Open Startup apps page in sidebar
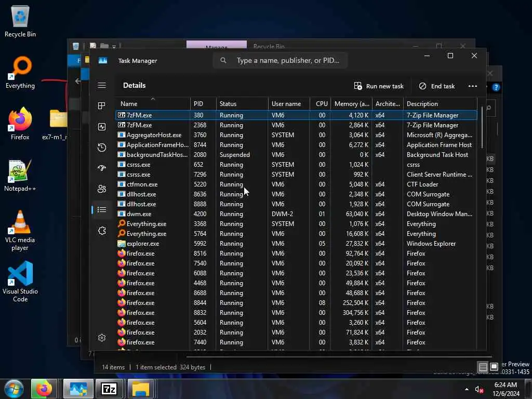Viewport: 532px width, 399px height. click(x=102, y=168)
